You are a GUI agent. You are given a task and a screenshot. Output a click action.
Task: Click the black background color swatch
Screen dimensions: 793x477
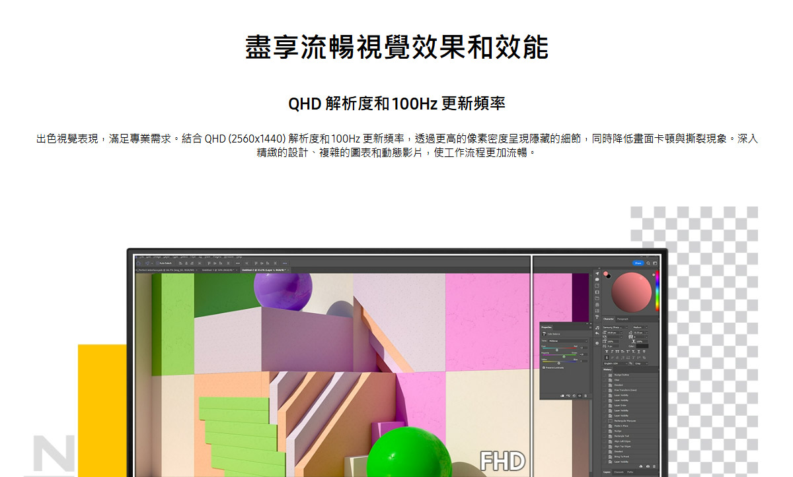609,276
